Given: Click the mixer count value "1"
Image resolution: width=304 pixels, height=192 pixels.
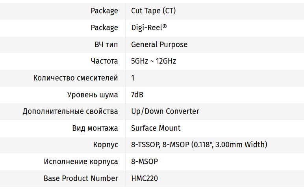Looking at the screenshot, I should [133, 78].
